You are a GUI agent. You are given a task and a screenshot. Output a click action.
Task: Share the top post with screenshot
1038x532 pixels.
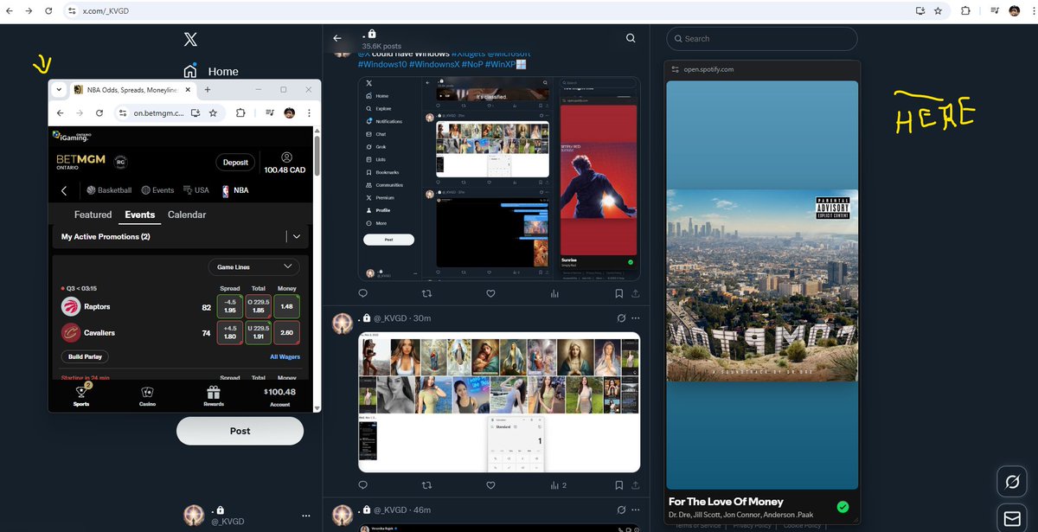tap(636, 293)
